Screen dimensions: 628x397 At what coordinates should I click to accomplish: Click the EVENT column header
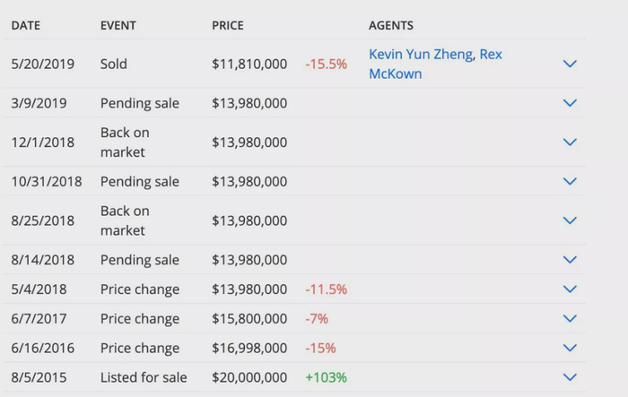tap(118, 26)
